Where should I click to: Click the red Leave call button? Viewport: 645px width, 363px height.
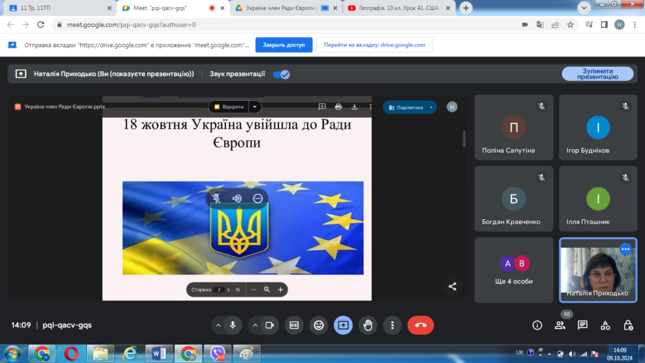coord(420,325)
